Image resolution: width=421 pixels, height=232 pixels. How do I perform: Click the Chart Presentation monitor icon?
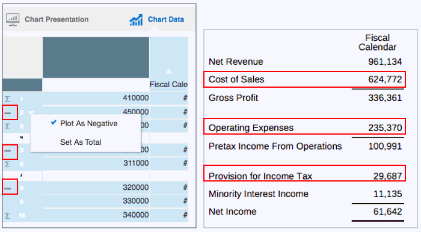(x=13, y=20)
